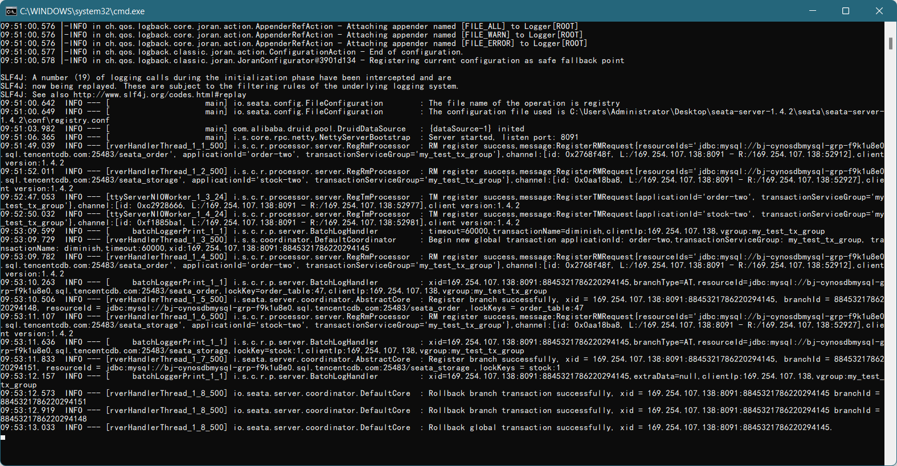Click the 'End of configuration.' message
897x466 pixels.
tap(416, 52)
